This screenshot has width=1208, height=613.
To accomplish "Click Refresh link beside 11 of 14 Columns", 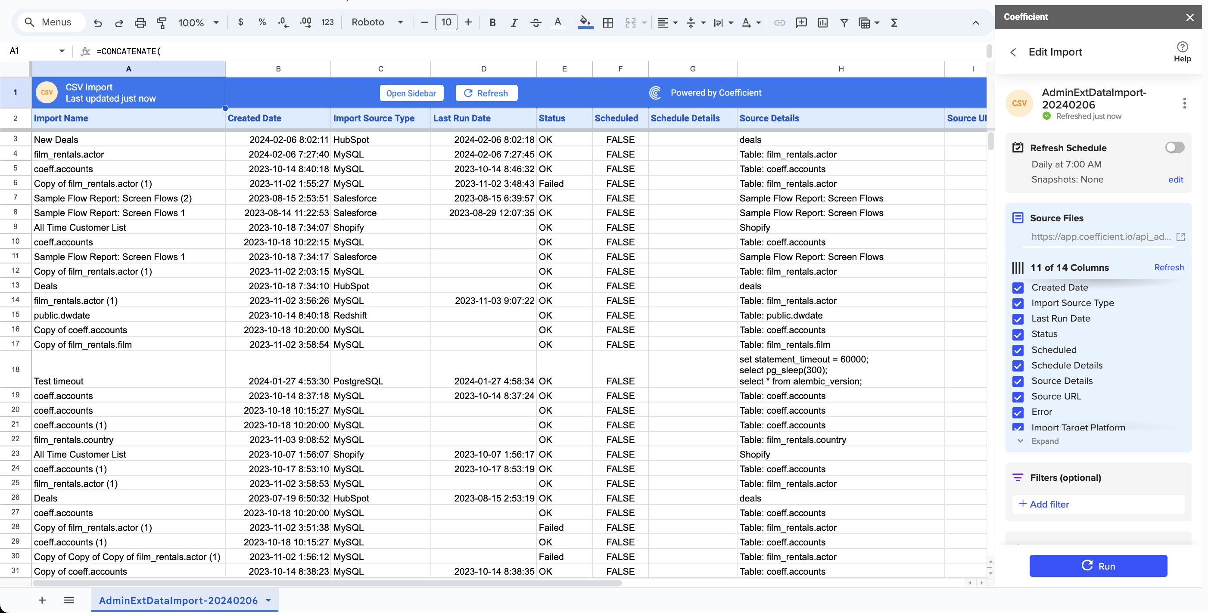I will tap(1169, 267).
